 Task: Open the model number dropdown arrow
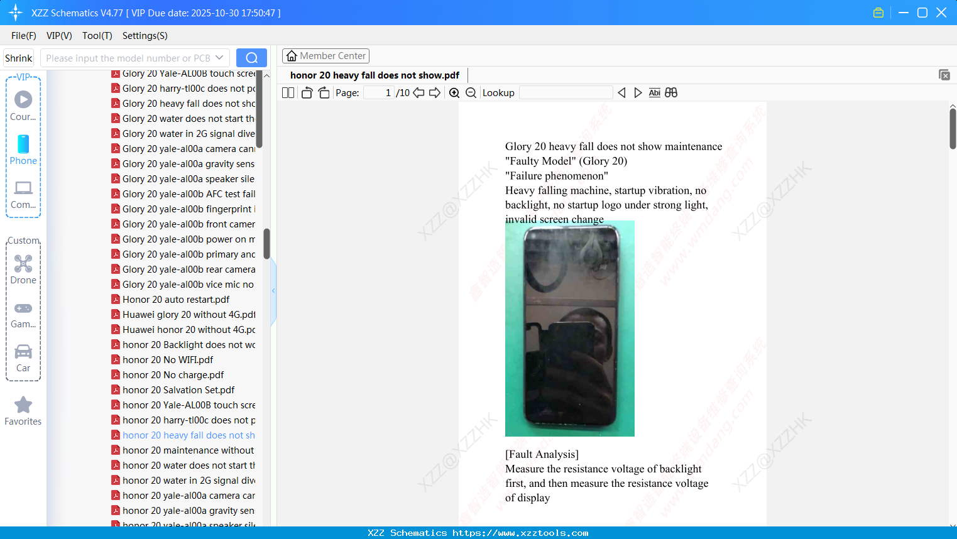(219, 58)
